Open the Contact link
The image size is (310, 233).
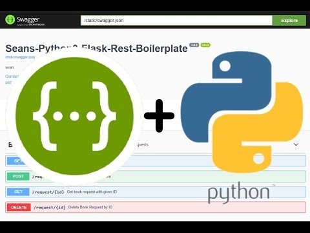[x=12, y=76]
